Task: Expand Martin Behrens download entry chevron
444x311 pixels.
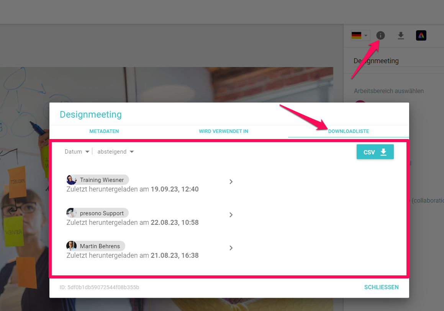Action: [231, 248]
